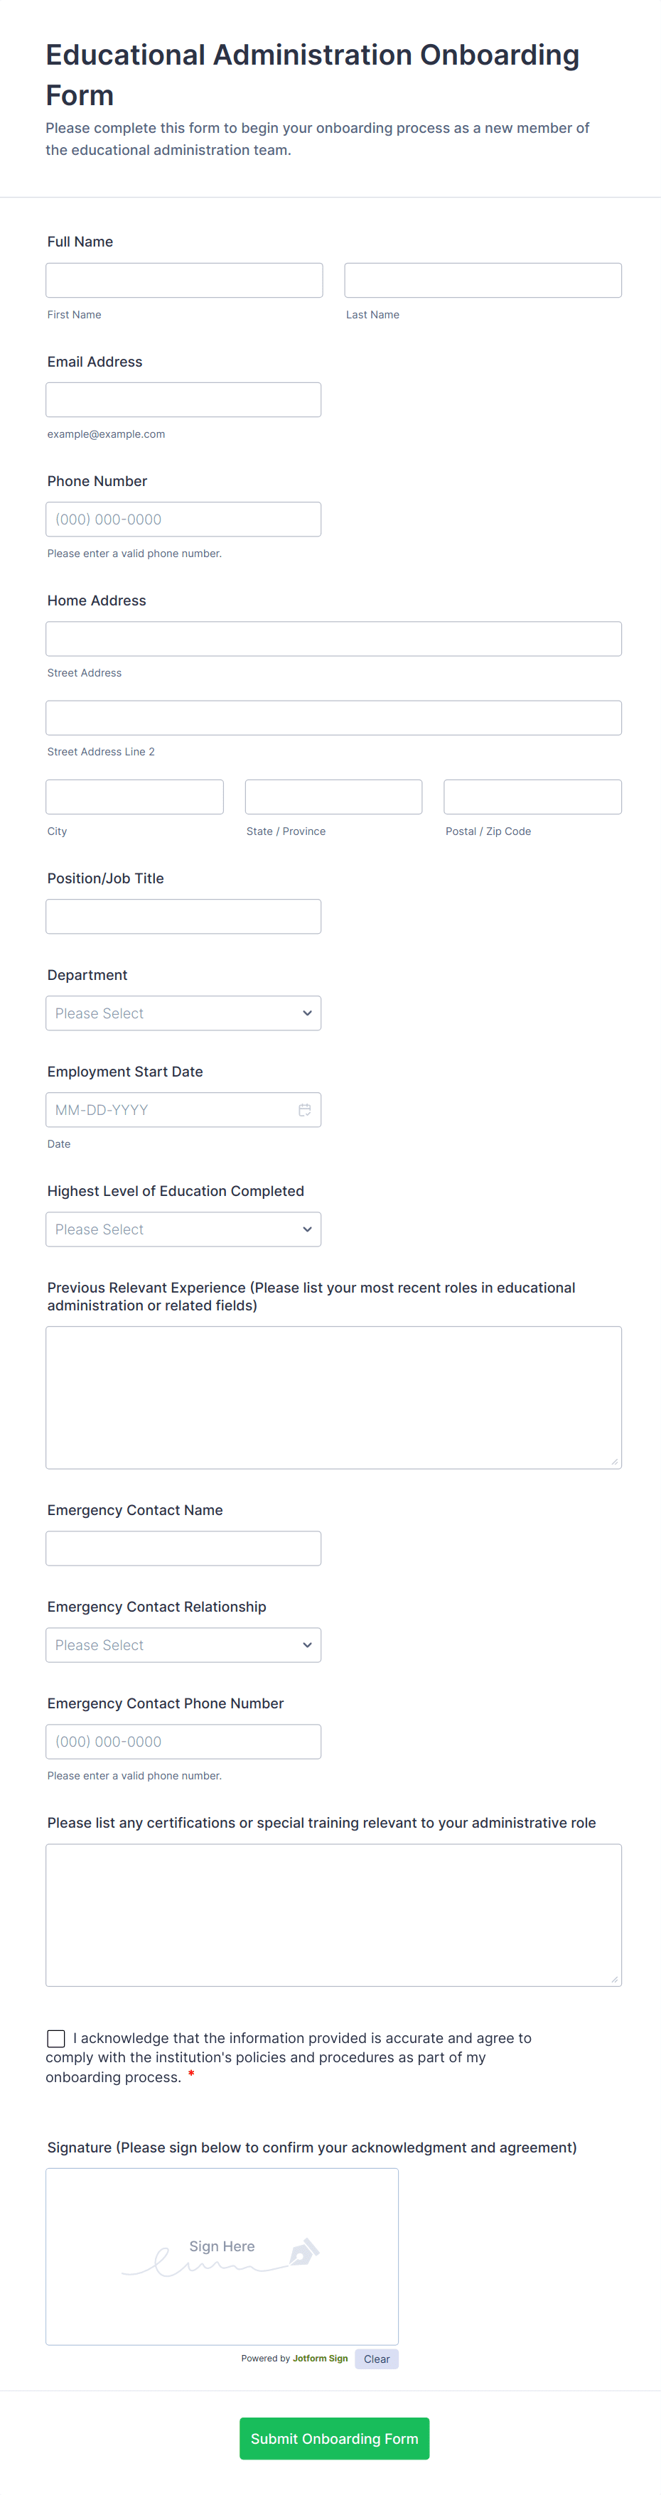Open the Jotform Sign link
The width and height of the screenshot is (661, 2495).
320,2359
